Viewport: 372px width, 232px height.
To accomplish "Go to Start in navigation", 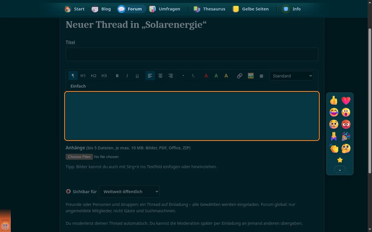I will [x=75, y=9].
